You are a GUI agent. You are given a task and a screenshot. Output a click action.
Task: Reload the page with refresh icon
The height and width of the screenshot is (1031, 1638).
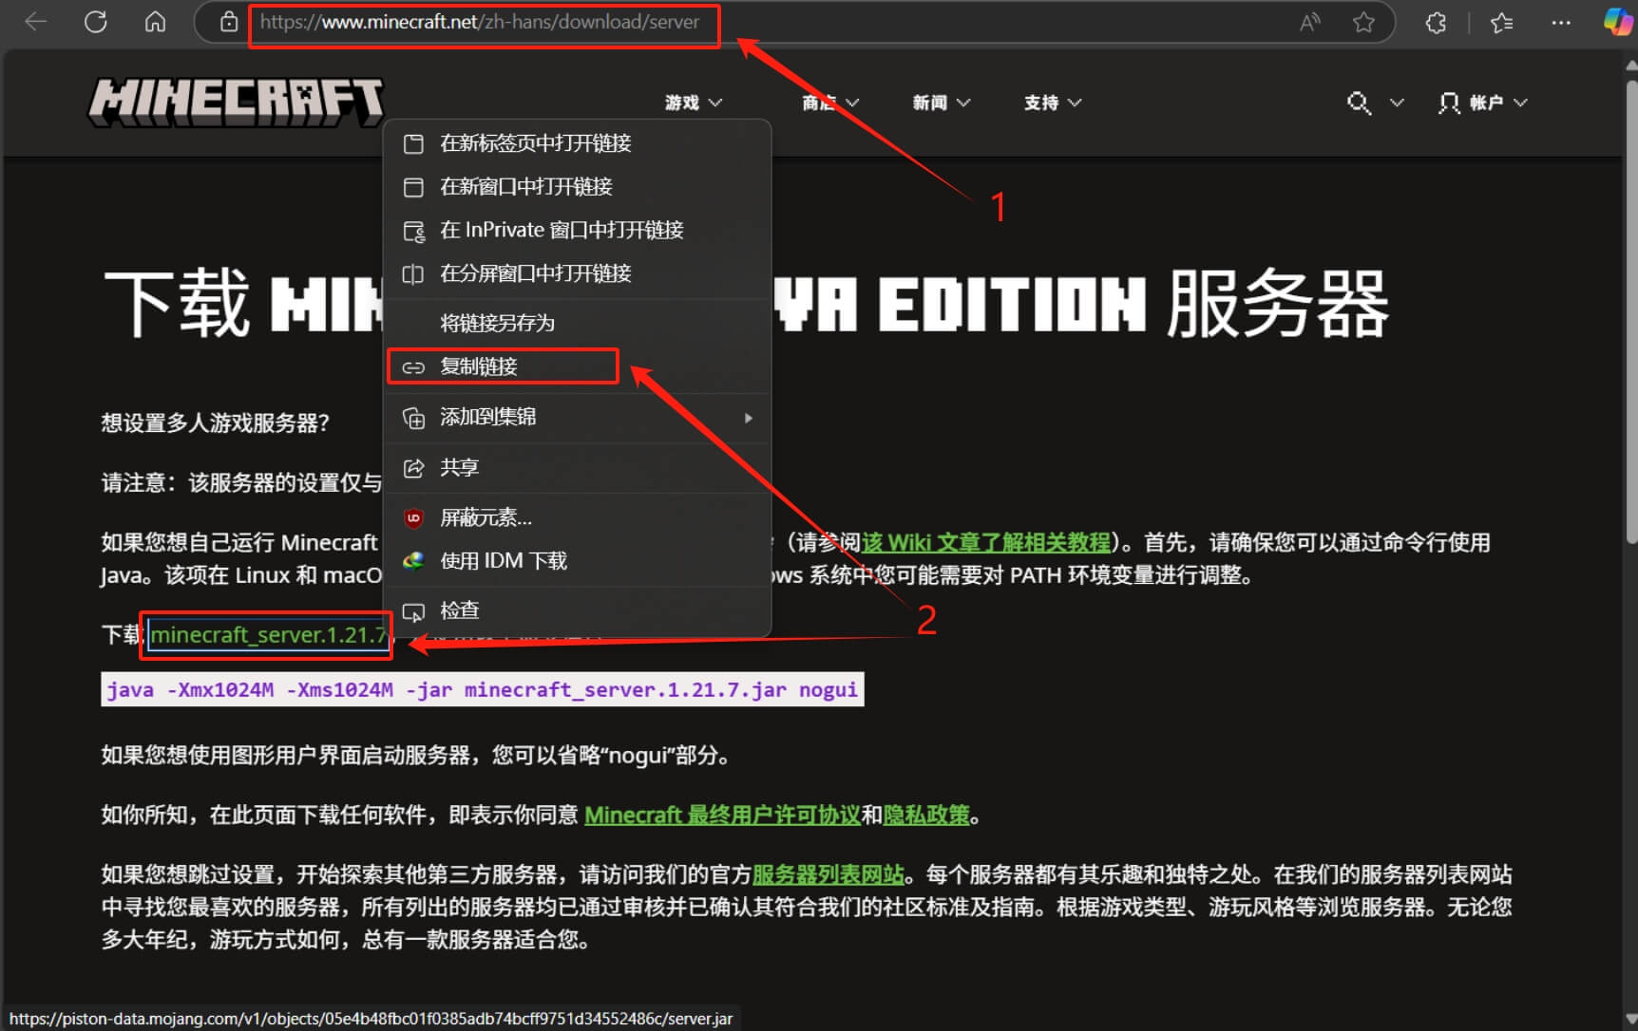click(96, 22)
